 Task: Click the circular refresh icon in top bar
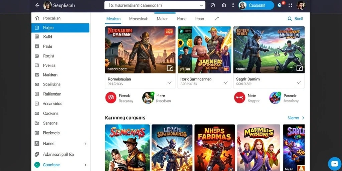[x=213, y=5]
